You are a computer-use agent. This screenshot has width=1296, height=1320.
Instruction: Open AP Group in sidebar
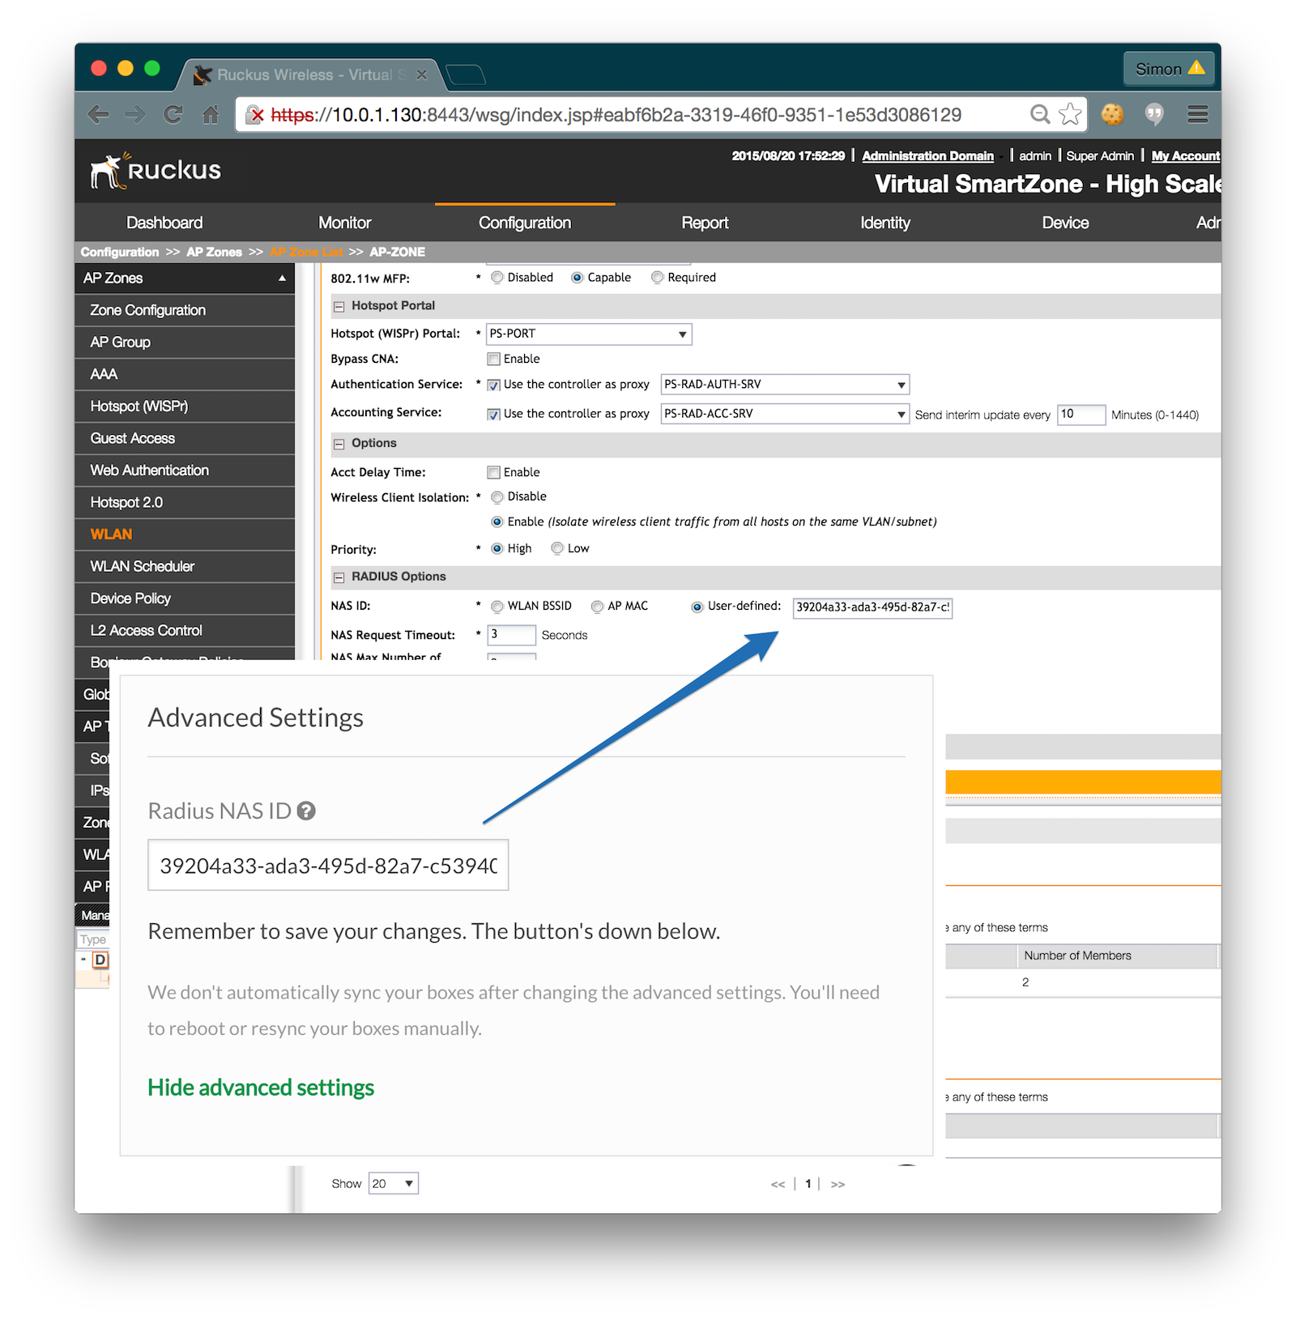[x=185, y=343]
